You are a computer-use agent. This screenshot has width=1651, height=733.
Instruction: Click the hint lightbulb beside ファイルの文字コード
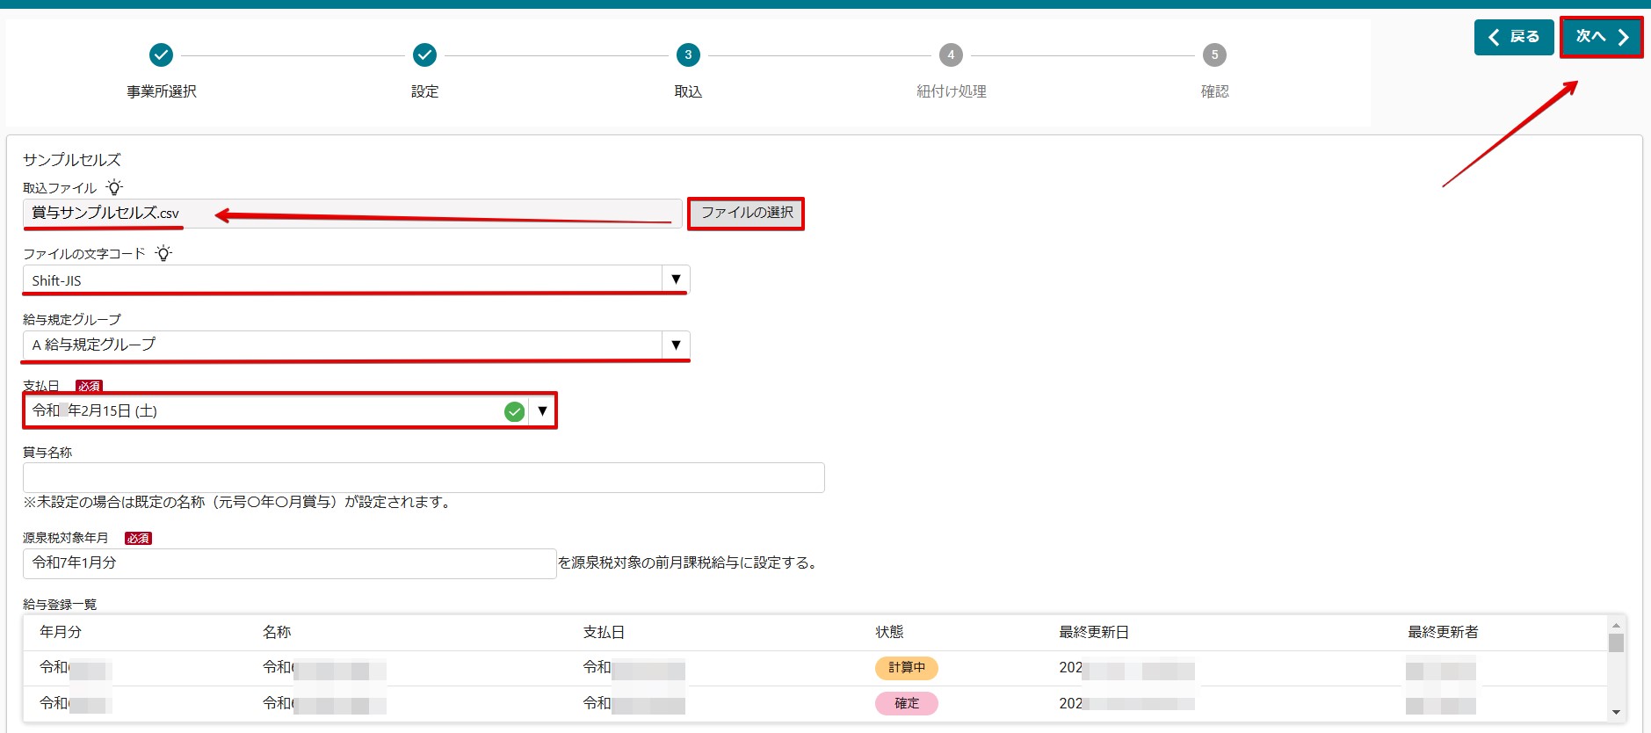163,253
